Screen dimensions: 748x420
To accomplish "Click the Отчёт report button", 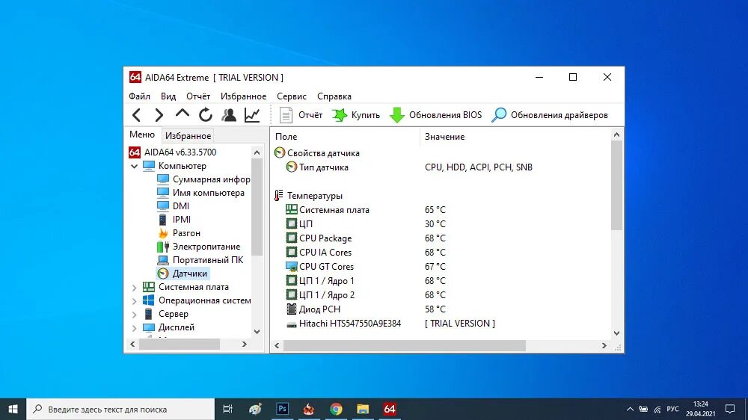I will pos(301,115).
